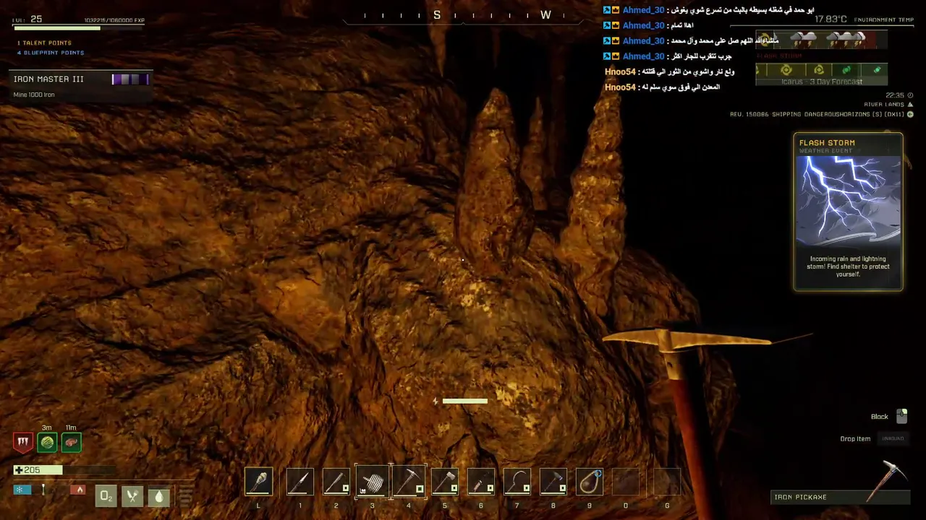Click the 22:35 game clock
926x520 pixels.
(x=895, y=95)
